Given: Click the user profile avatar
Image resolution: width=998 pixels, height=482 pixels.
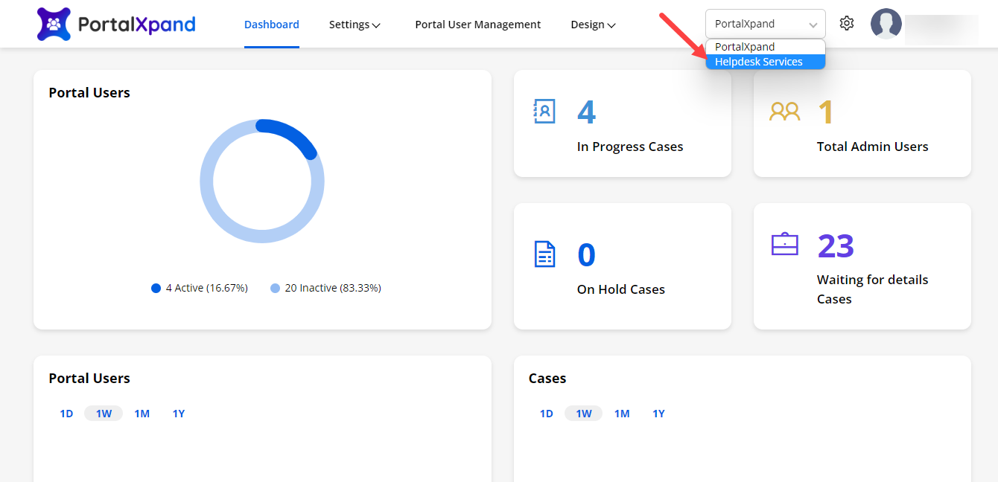Looking at the screenshot, I should (x=886, y=24).
